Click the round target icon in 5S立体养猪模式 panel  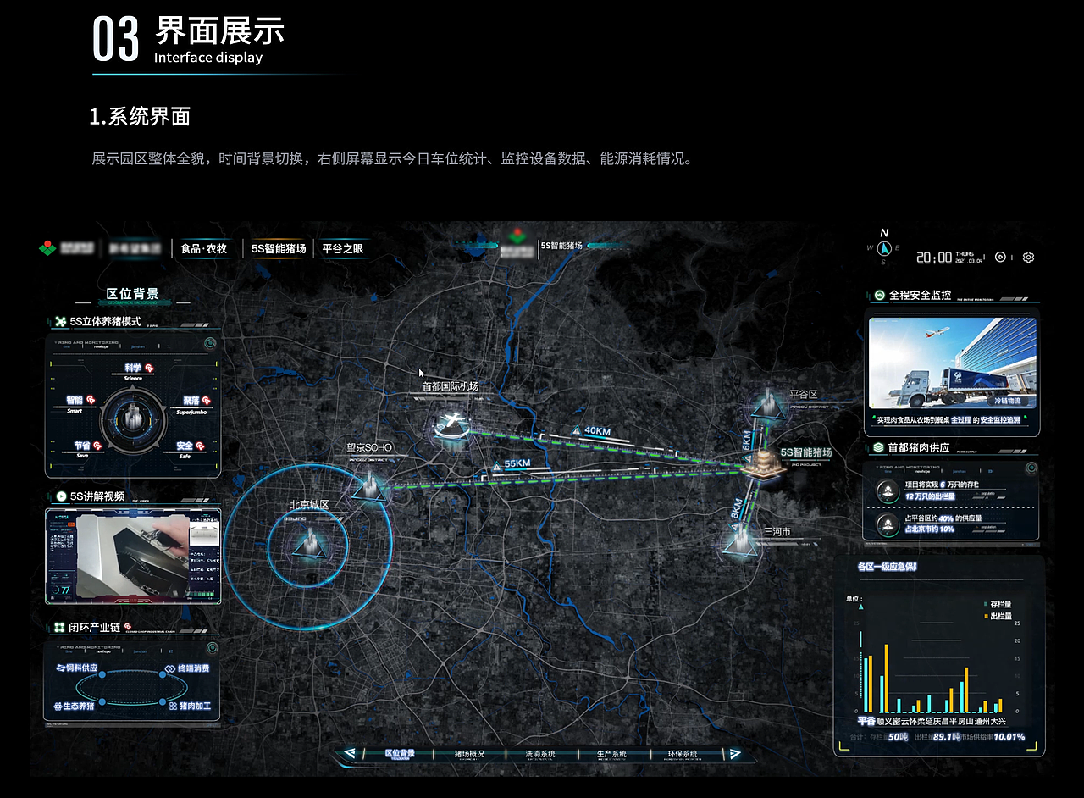click(x=210, y=343)
